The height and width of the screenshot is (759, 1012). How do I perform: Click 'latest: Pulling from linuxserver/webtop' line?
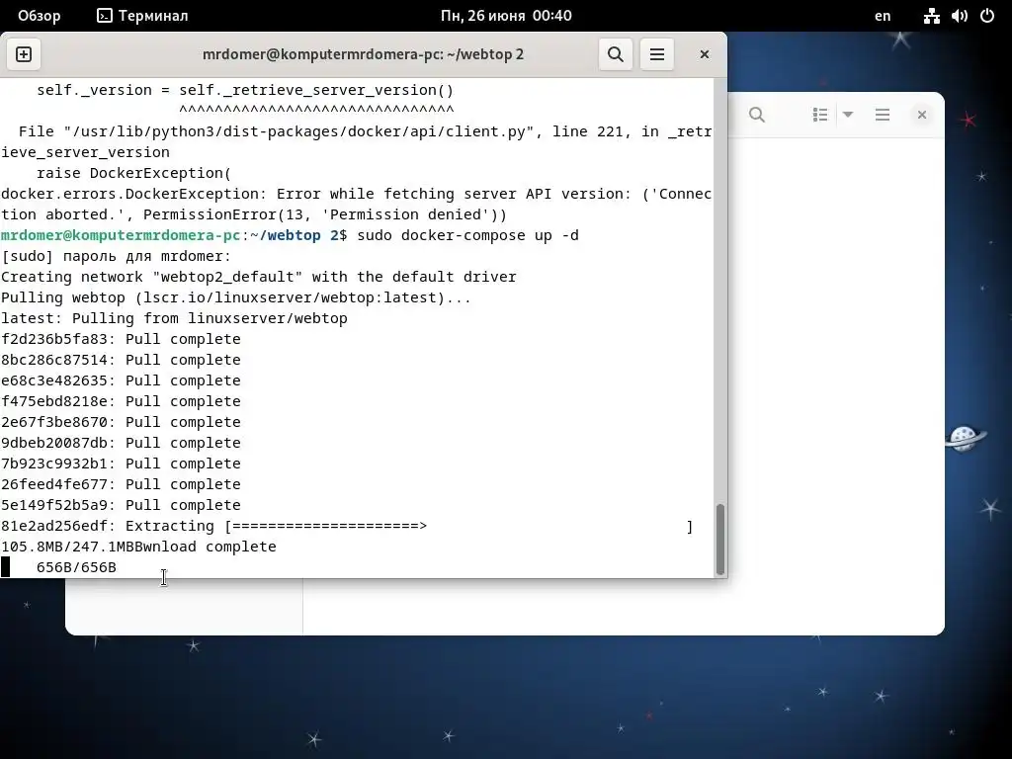click(174, 318)
